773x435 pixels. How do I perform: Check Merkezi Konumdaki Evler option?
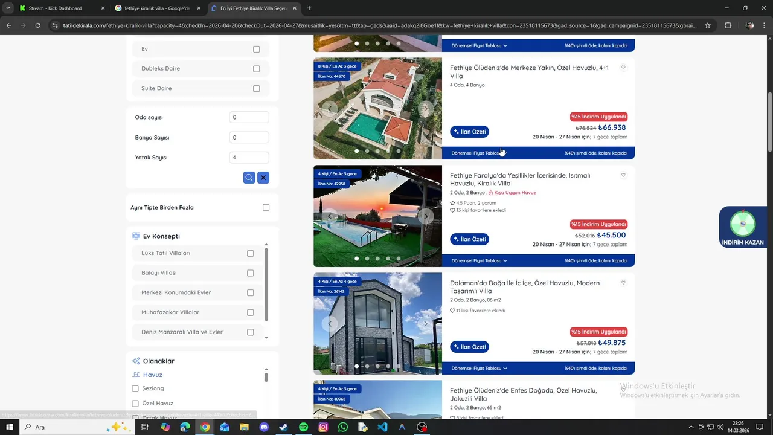click(x=251, y=292)
